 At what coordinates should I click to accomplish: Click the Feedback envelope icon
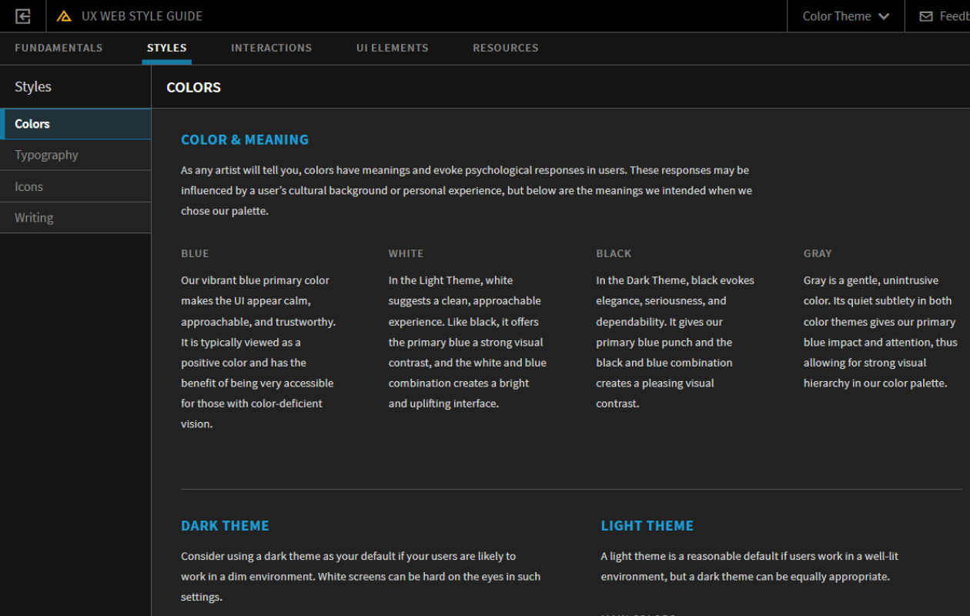click(x=926, y=16)
